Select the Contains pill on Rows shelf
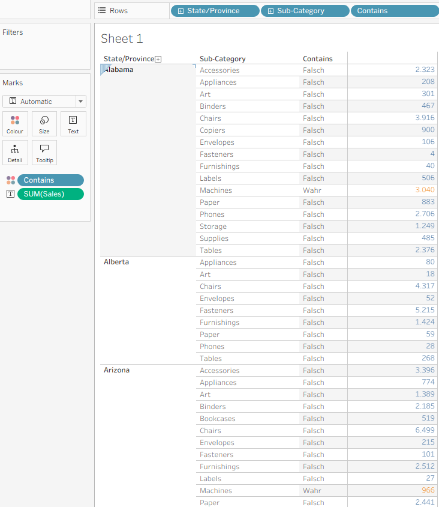 [394, 11]
